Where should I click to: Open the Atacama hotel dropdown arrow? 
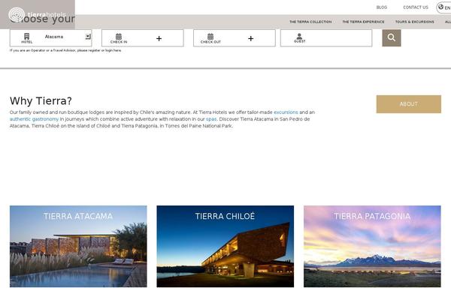tap(88, 37)
